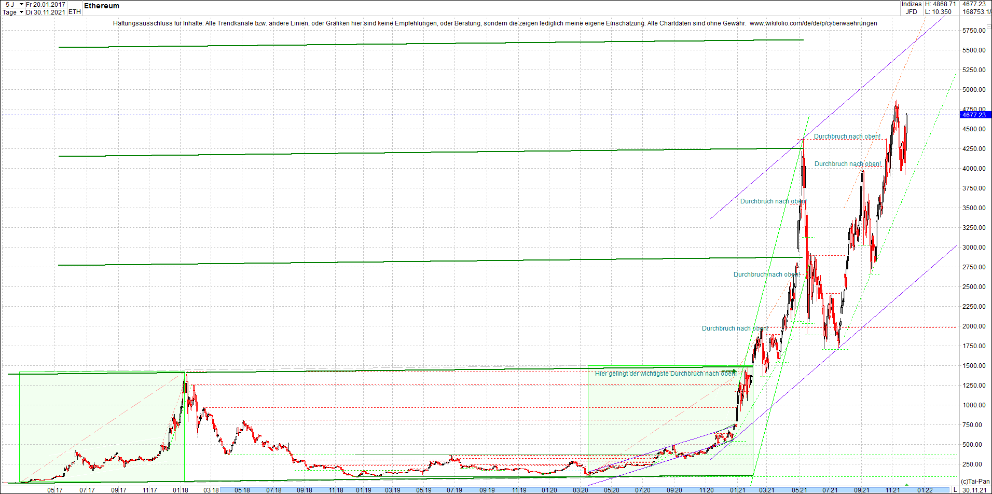Toggle the L logarithmic scale button
This screenshot has width=992, height=494.
pos(955,490)
